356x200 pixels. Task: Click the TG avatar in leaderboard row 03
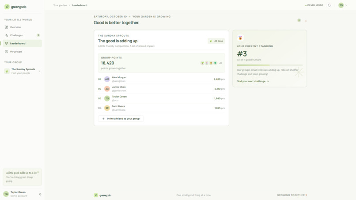tap(107, 98)
